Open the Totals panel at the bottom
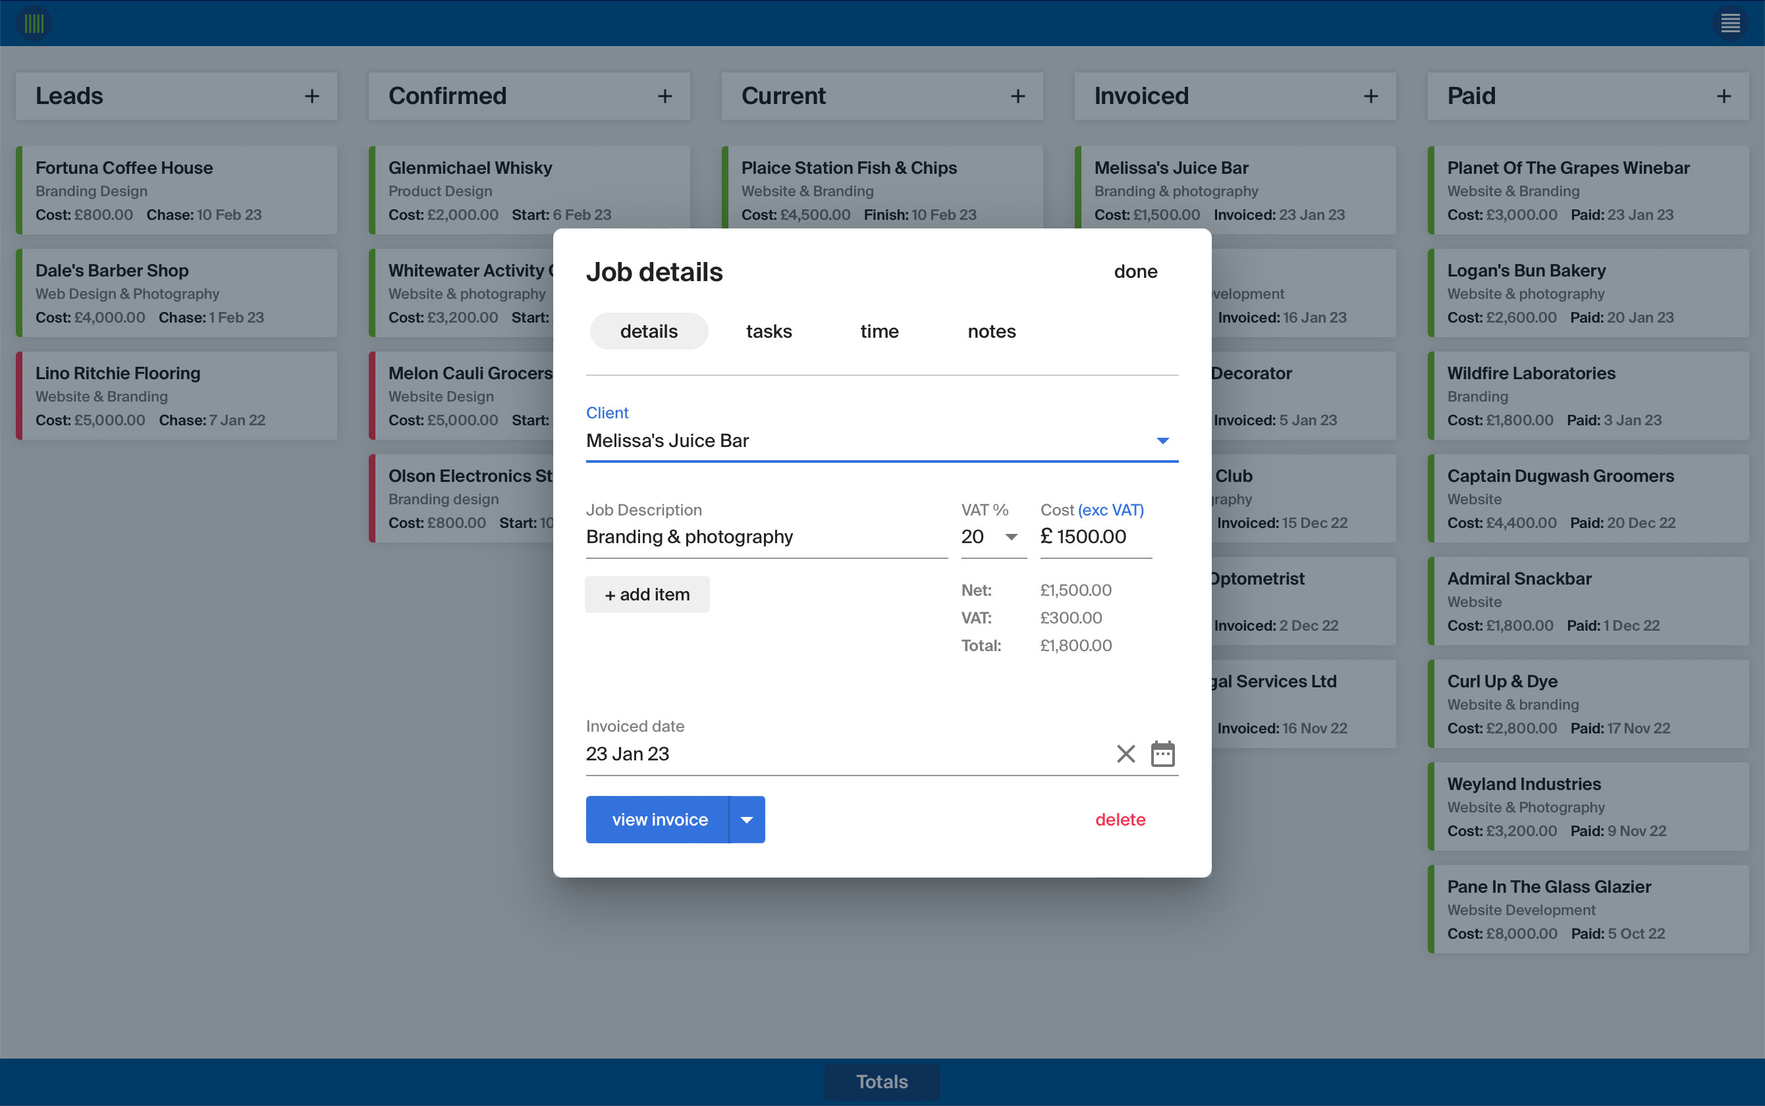 (882, 1081)
